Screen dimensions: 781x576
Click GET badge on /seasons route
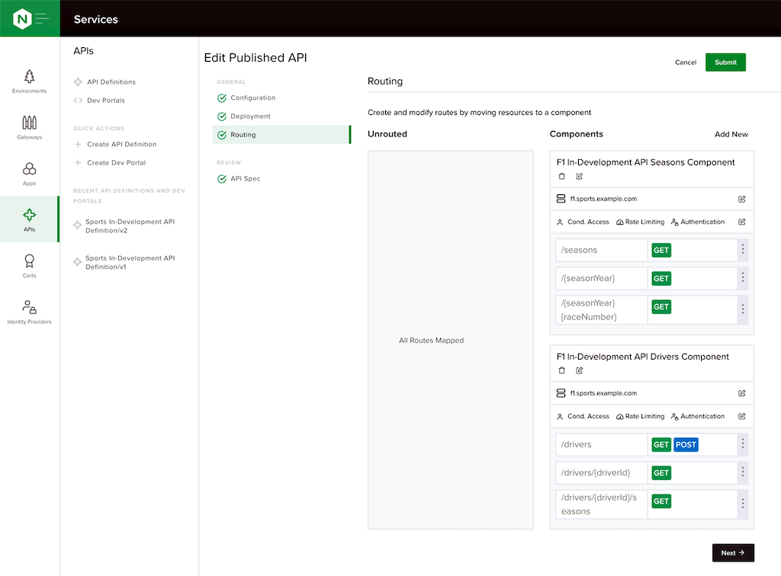click(x=661, y=250)
